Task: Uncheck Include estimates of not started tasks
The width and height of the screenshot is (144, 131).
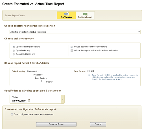Action: 72,47
